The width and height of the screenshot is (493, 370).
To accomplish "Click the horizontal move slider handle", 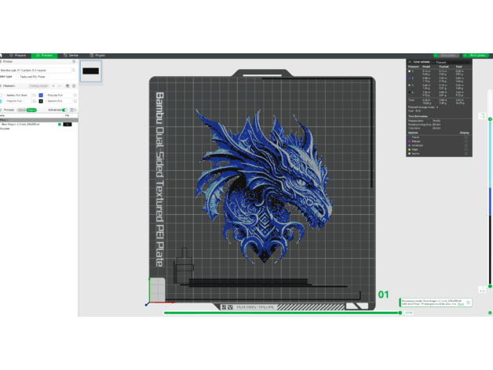I will click(x=400, y=313).
